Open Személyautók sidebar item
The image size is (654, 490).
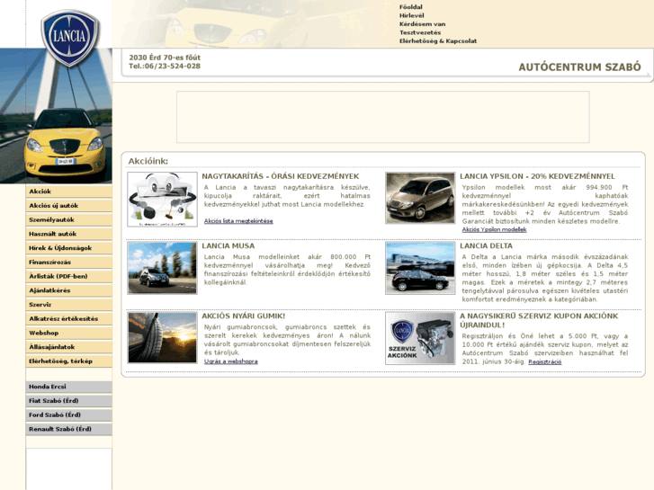click(x=69, y=219)
